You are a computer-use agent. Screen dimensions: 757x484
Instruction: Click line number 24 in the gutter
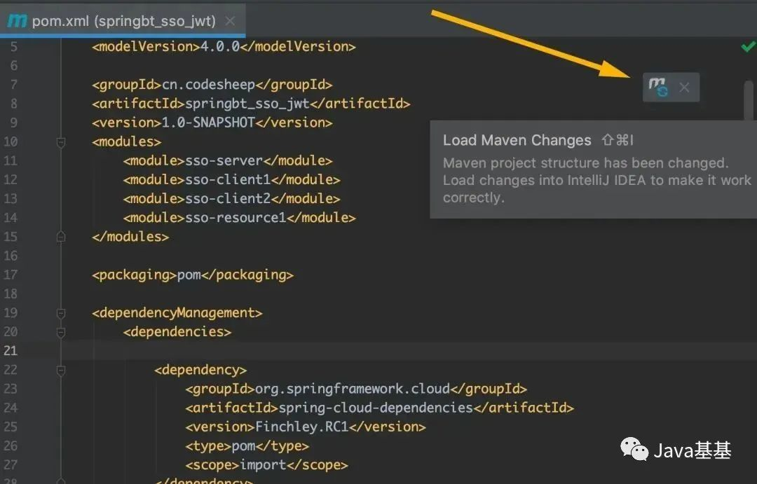tap(10, 408)
